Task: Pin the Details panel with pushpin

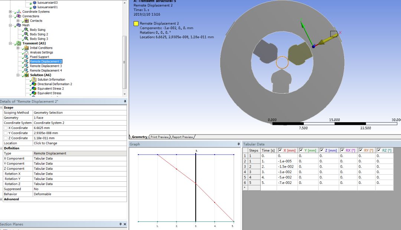Action: [x=125, y=101]
